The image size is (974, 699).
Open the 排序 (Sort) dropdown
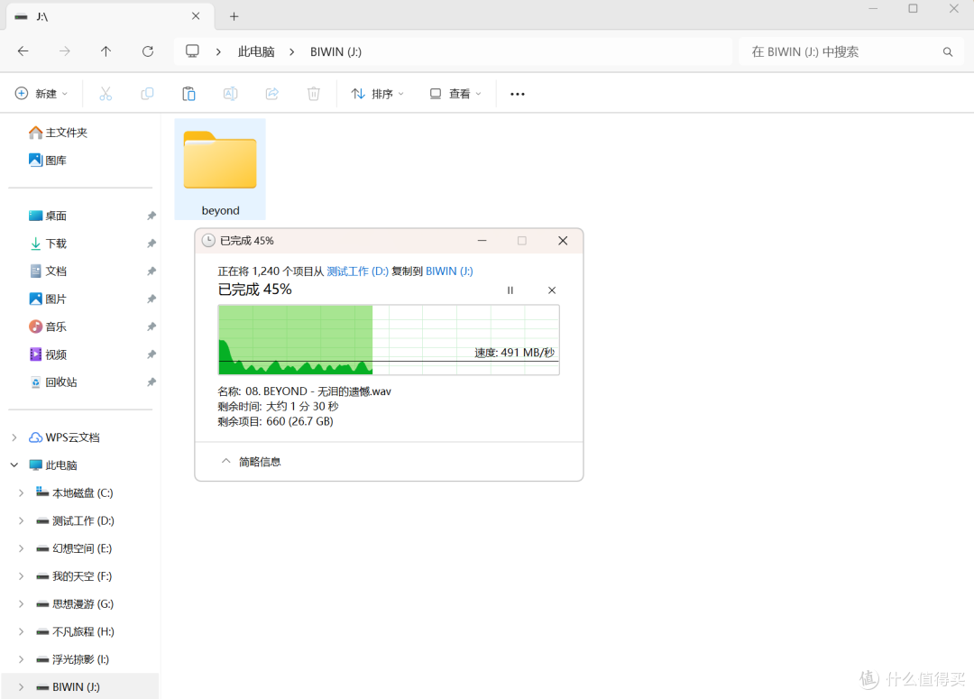tap(378, 94)
